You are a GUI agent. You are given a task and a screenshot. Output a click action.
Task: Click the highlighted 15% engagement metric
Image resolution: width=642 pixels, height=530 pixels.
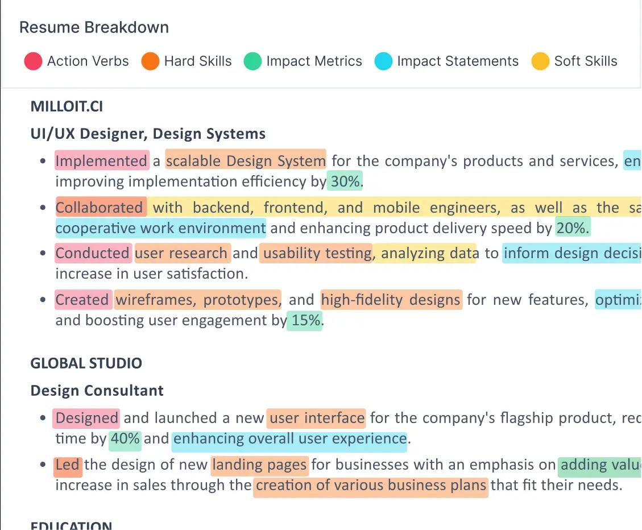tap(305, 320)
